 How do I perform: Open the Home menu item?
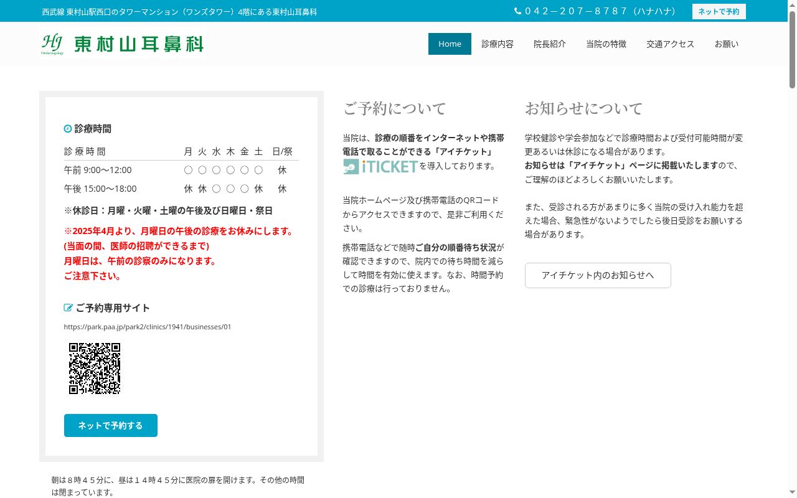(450, 44)
